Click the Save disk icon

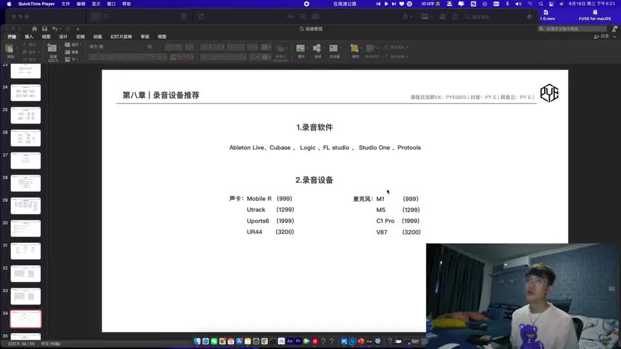click(45, 29)
